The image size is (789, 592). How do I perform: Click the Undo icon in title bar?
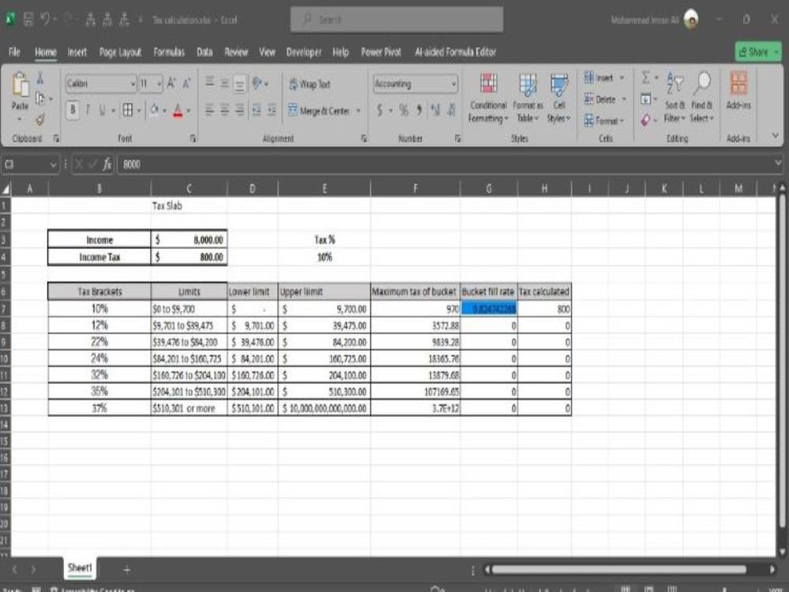tap(45, 20)
